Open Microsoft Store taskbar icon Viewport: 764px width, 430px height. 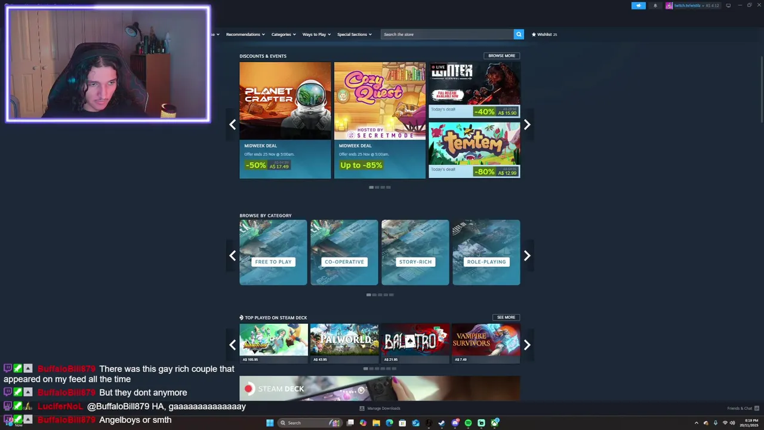click(402, 423)
